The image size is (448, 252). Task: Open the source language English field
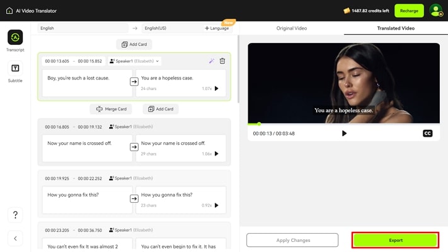[x=83, y=28]
